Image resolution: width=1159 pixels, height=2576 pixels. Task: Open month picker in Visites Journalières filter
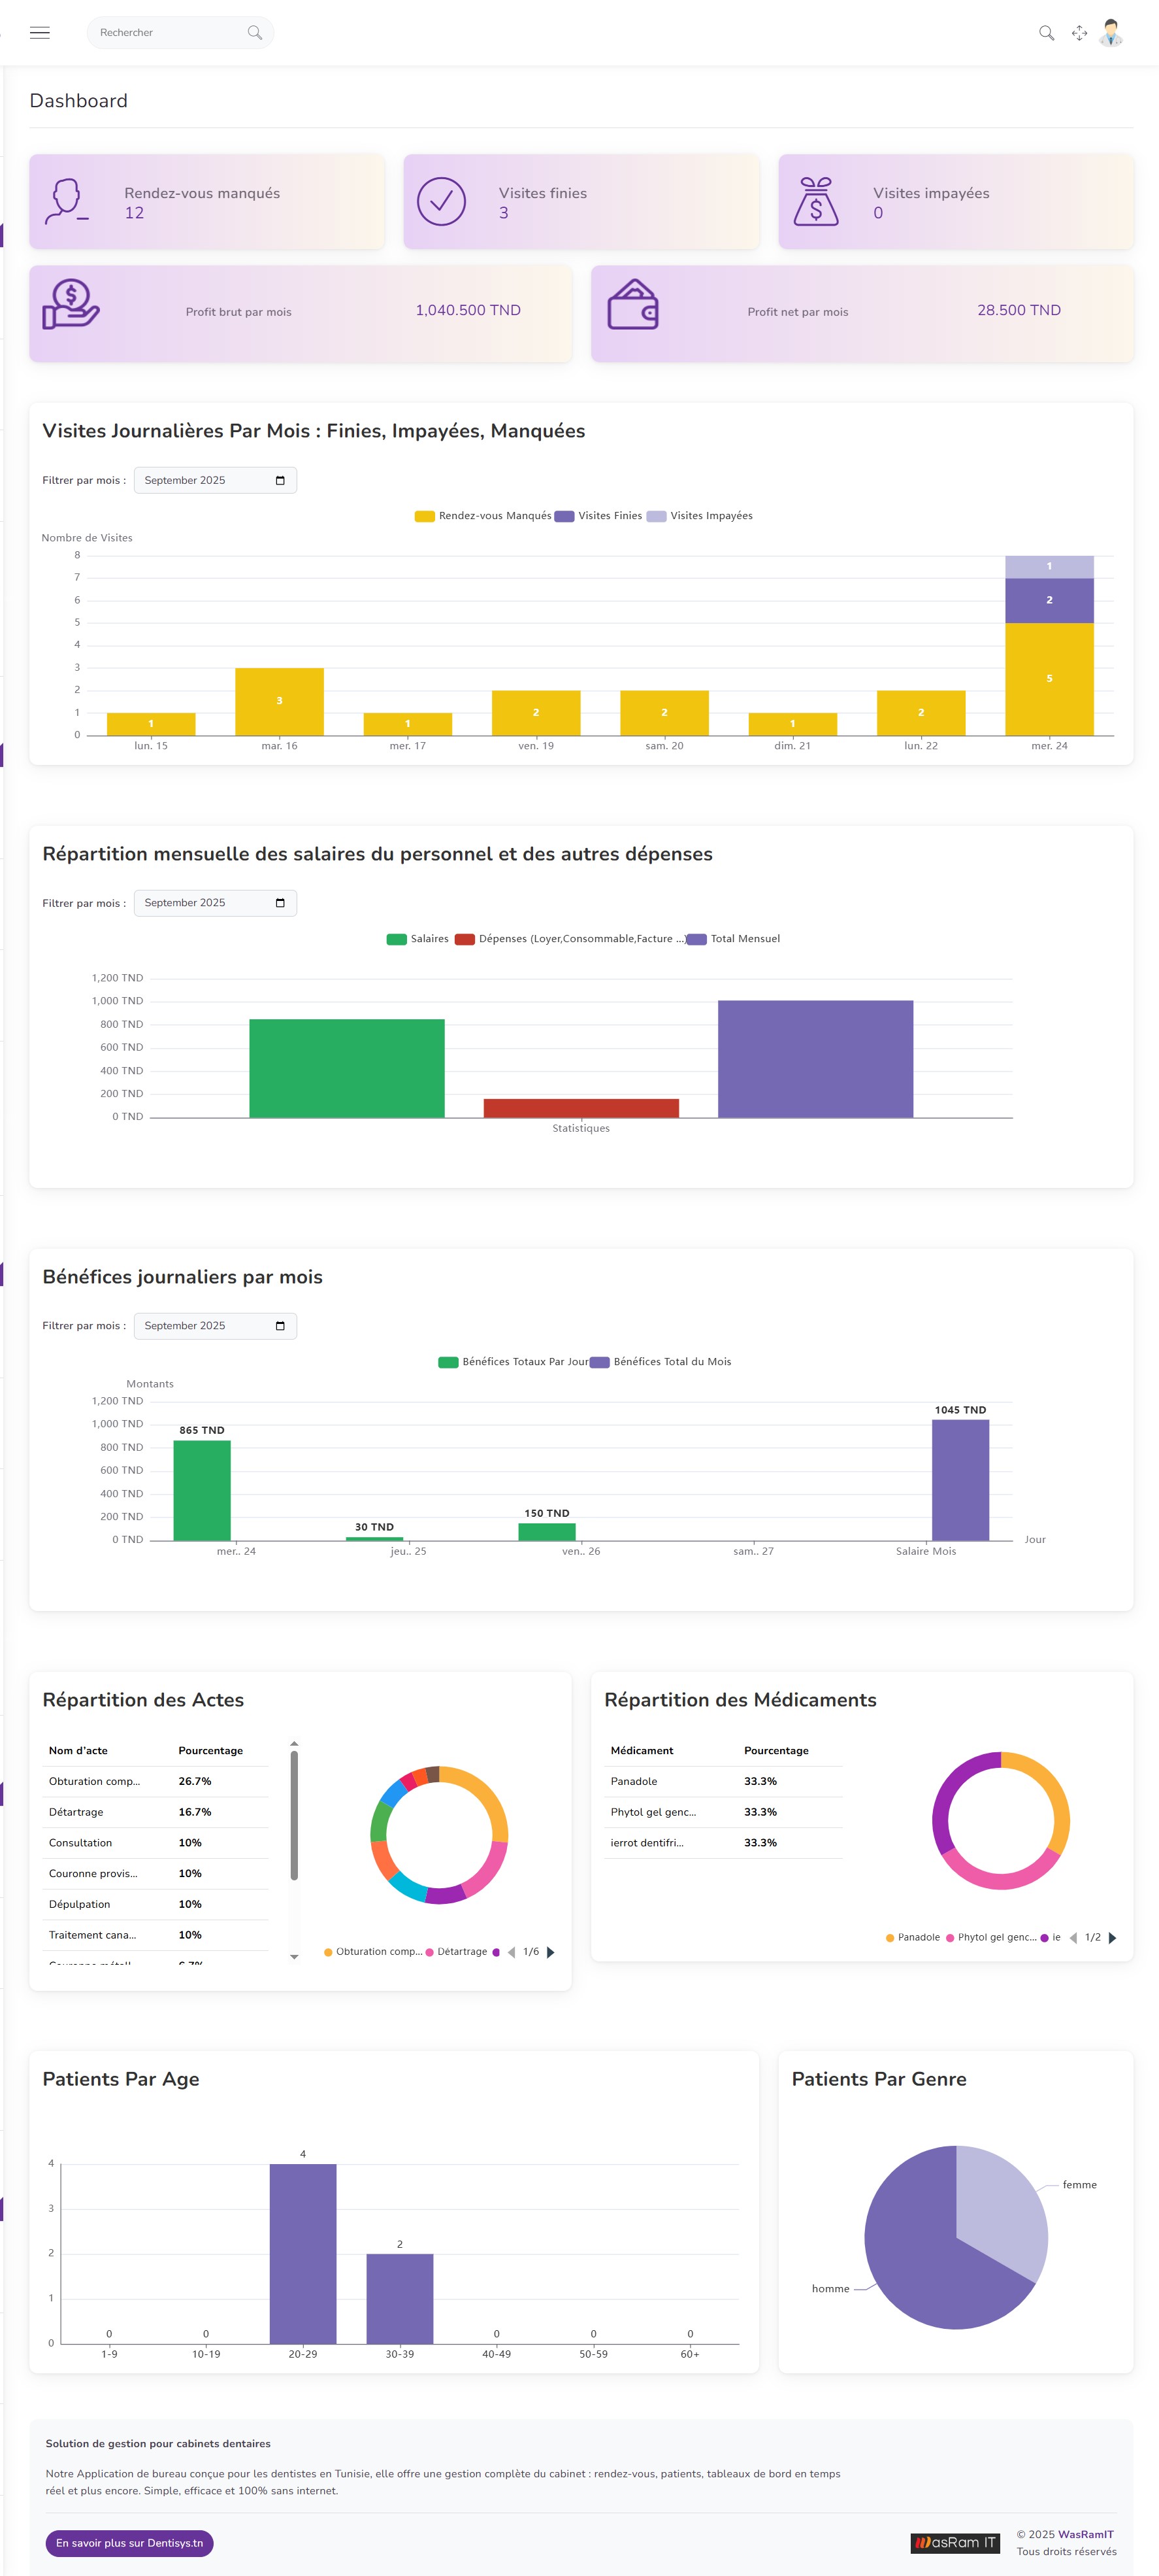coord(280,481)
